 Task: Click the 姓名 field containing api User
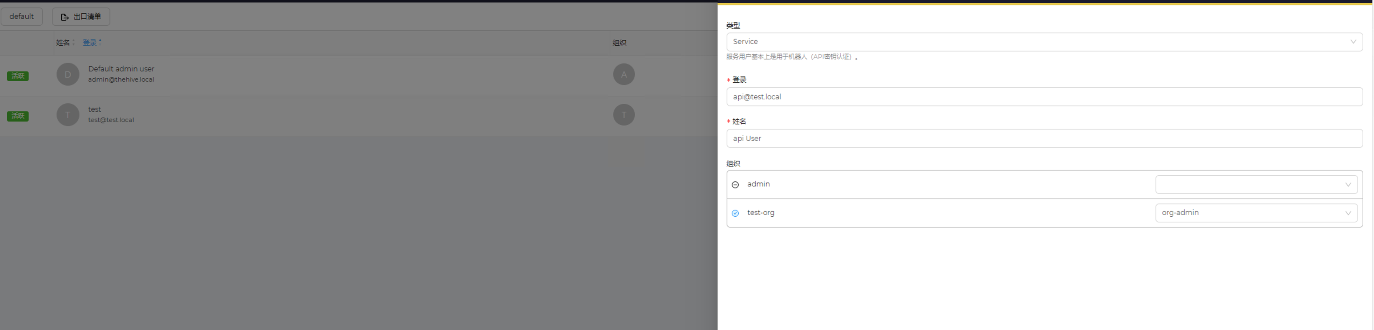click(x=1044, y=139)
